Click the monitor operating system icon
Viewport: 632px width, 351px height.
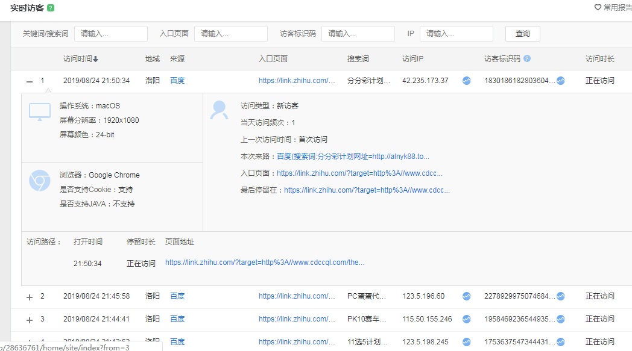coord(40,112)
